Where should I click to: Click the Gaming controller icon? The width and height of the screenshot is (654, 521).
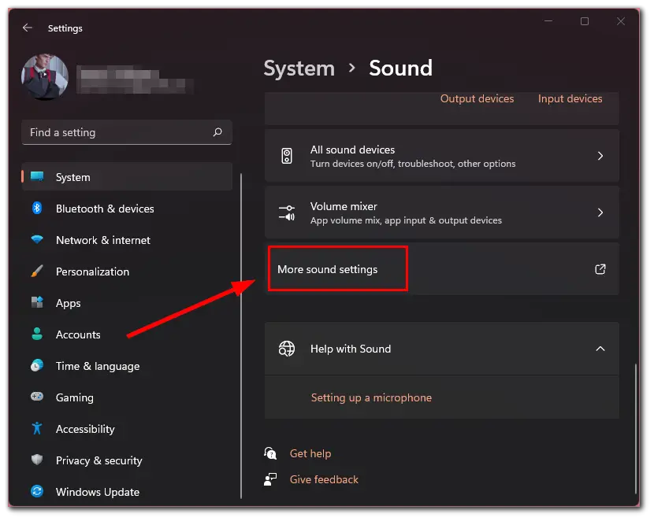pyautogui.click(x=37, y=397)
